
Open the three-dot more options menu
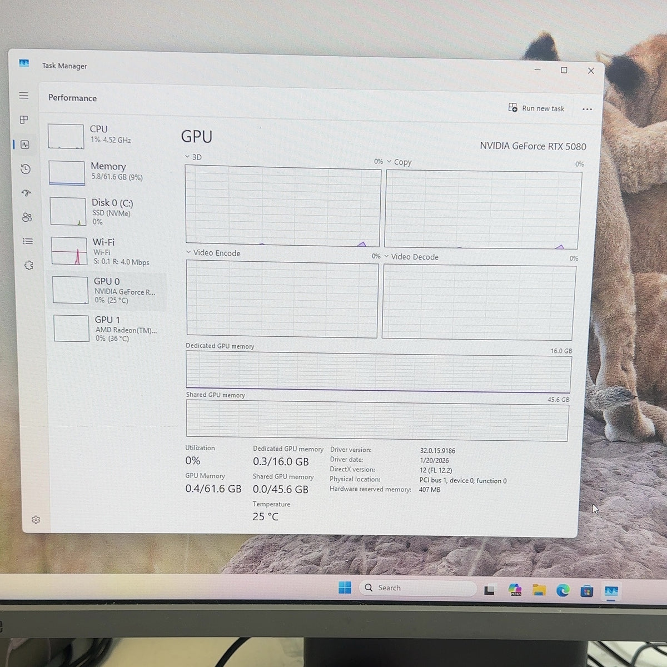(x=587, y=109)
